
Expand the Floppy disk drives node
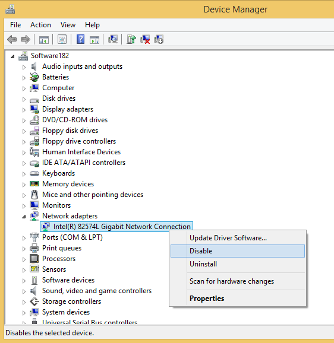[x=24, y=131]
